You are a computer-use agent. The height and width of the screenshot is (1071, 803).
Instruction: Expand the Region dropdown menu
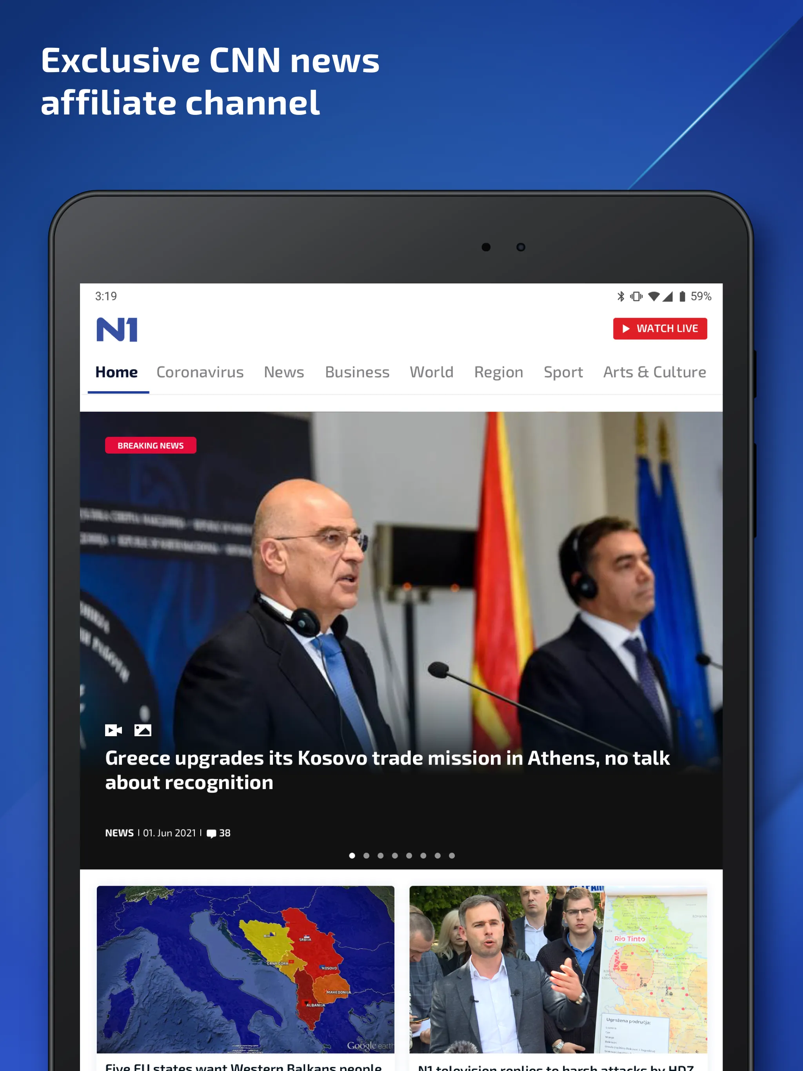tap(498, 372)
